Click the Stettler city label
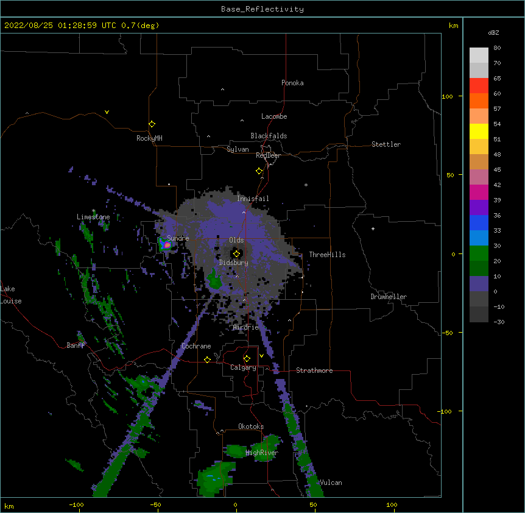 coord(386,144)
